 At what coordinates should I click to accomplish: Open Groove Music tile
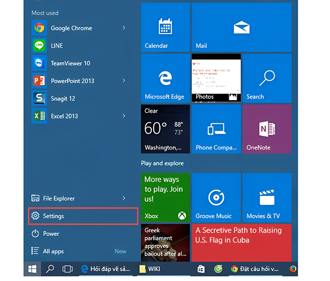(x=216, y=197)
